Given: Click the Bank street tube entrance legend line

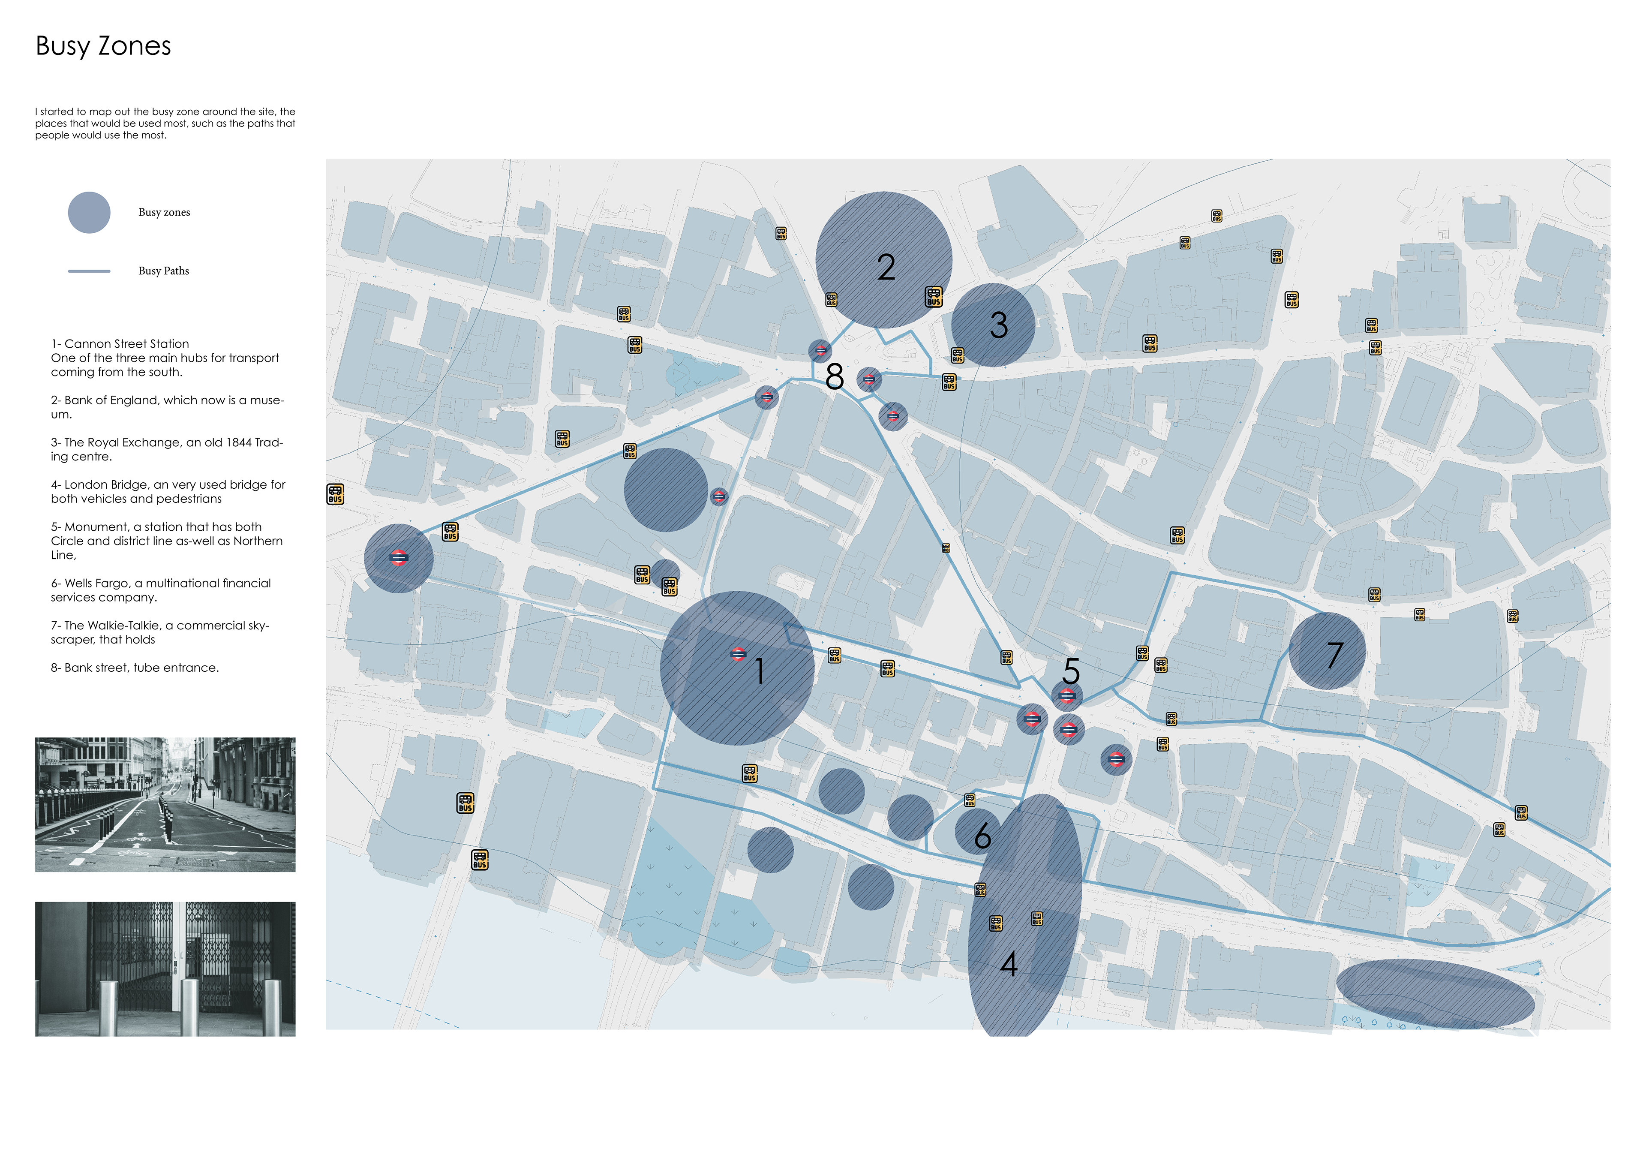Looking at the screenshot, I should click(135, 668).
